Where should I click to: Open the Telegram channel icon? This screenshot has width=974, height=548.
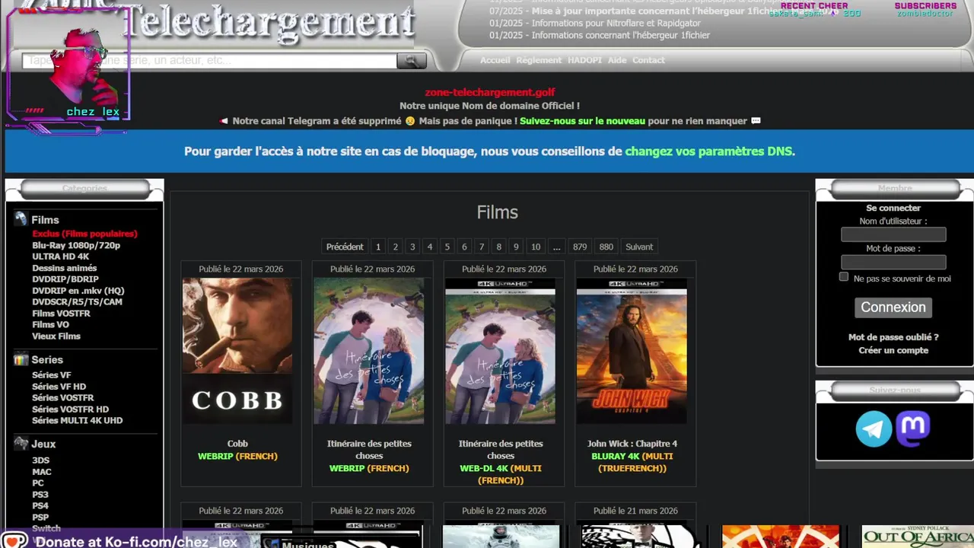[x=874, y=429]
